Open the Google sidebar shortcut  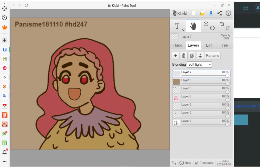click(5, 77)
